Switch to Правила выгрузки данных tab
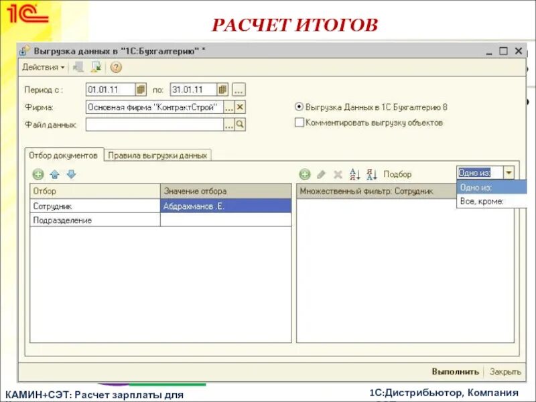 coord(157,155)
